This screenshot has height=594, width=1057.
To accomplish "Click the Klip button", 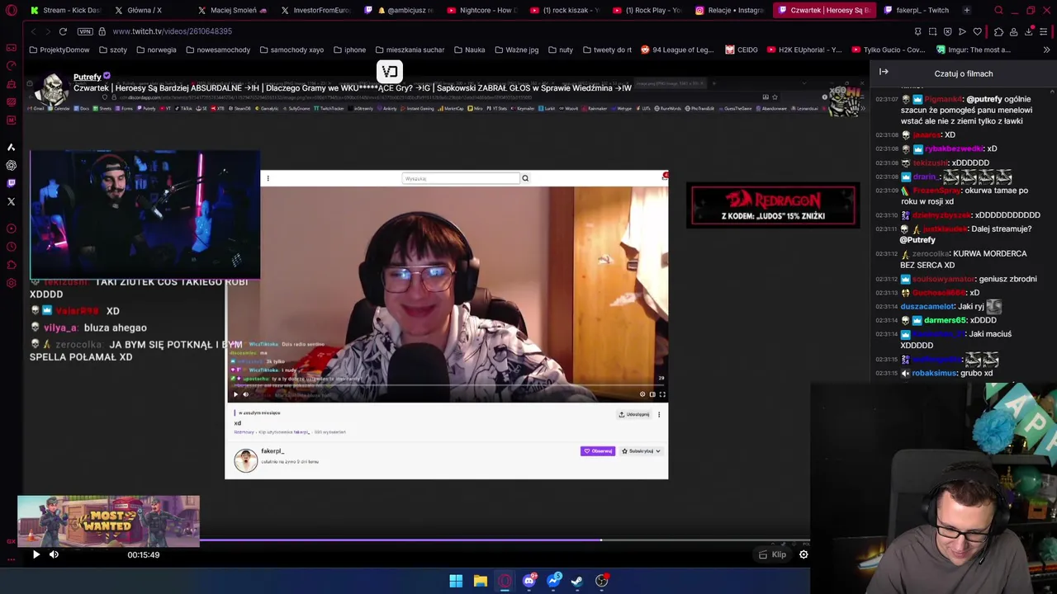I will pos(772,554).
